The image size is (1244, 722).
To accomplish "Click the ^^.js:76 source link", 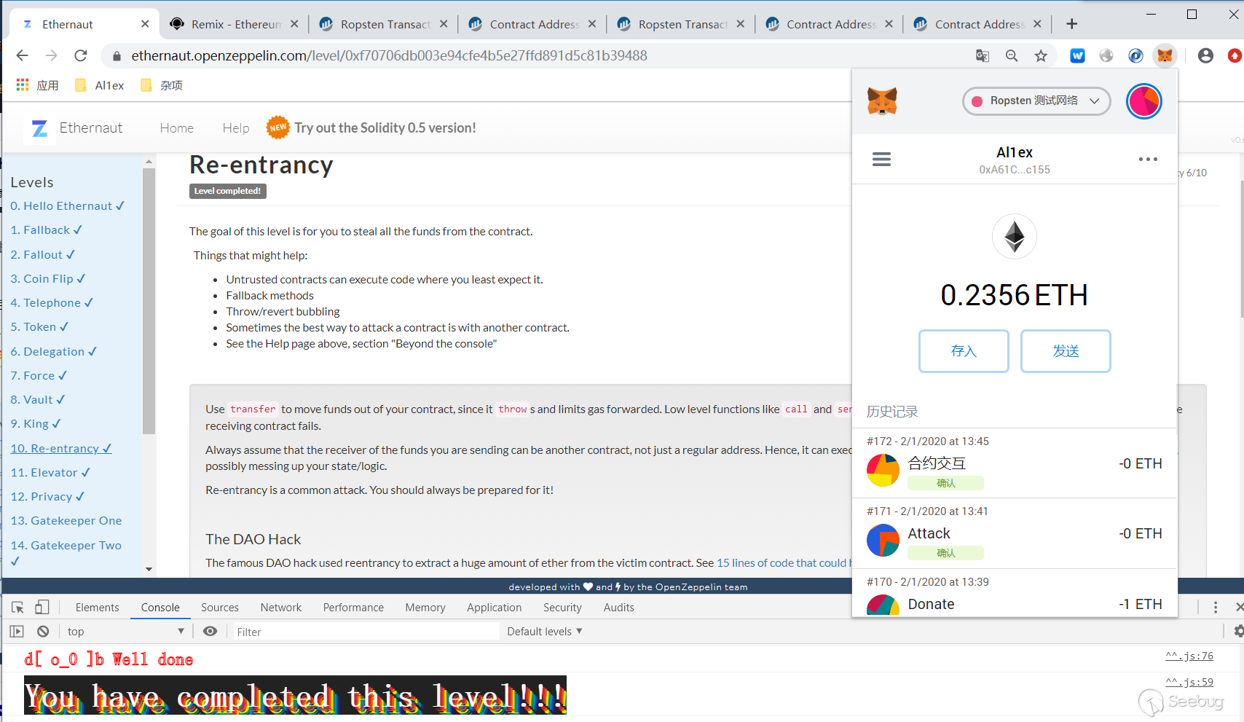I will point(1189,656).
